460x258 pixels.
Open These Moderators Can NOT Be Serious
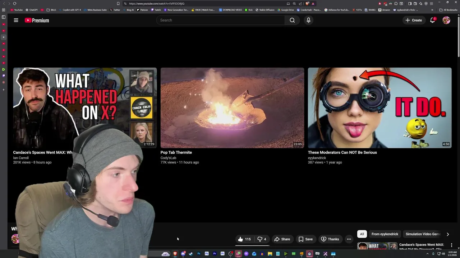coord(342,153)
